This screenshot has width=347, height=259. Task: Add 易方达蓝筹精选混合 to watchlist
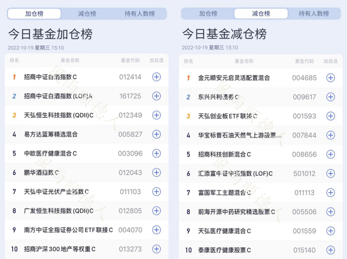pos(157,135)
